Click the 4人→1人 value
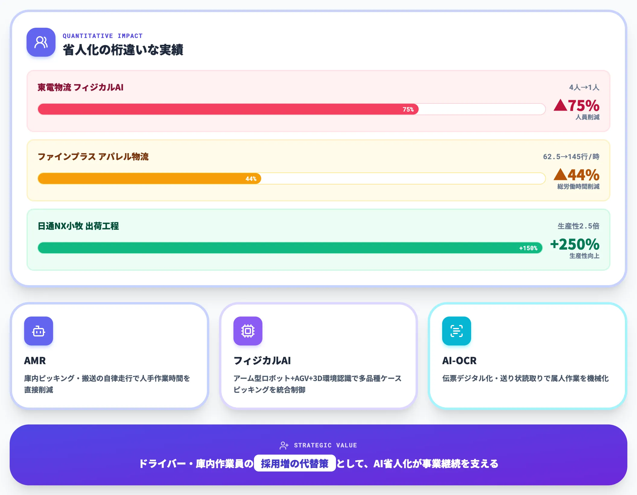Image resolution: width=637 pixels, height=495 pixels. tap(584, 87)
